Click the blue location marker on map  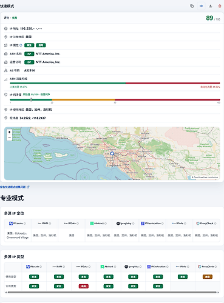coord(112,153)
